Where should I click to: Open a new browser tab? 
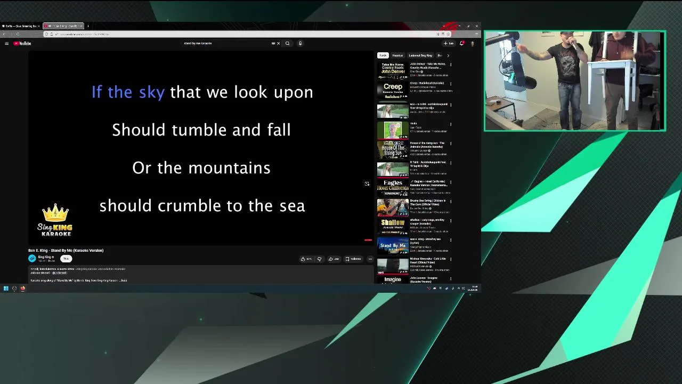88,26
